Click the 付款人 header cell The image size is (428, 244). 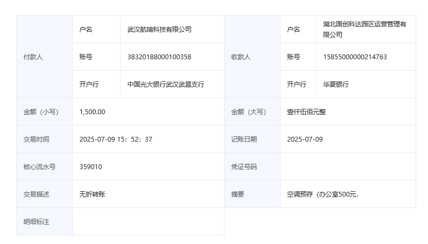pyautogui.click(x=33, y=57)
